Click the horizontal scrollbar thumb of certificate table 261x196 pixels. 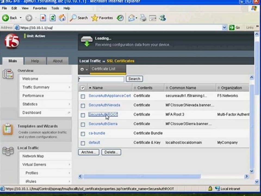pos(142,176)
